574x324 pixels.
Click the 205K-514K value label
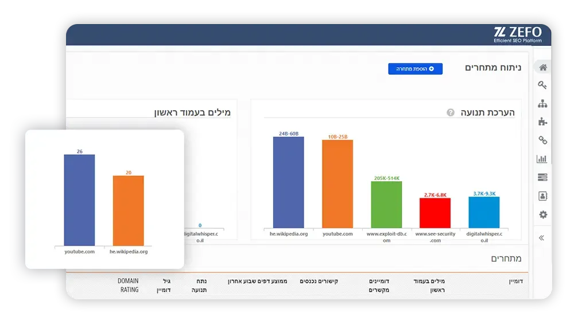[x=386, y=178]
